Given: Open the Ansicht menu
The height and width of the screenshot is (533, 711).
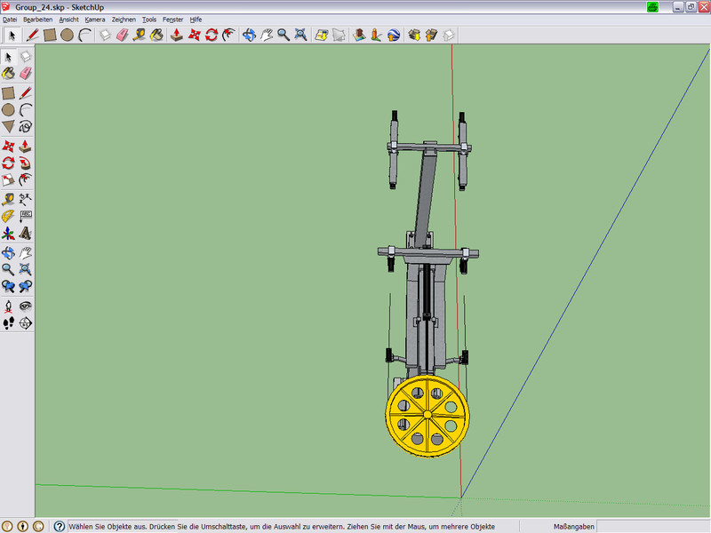Looking at the screenshot, I should 69,20.
